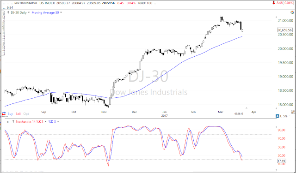296x173 pixels.
Task: Click the Buy button
Action: tap(10, 113)
